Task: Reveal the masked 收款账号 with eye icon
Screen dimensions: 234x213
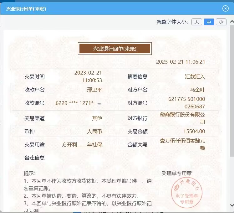Action: coord(99,103)
